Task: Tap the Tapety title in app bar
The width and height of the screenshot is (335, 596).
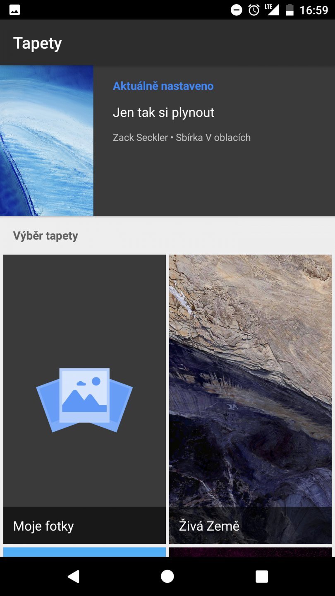Action: point(38,43)
